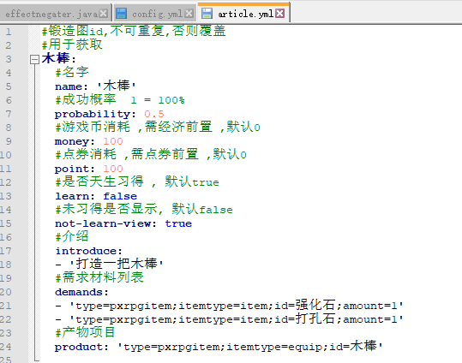This screenshot has width=462, height=363.
Task: Click line number 7 in the margin
Action: (9, 114)
